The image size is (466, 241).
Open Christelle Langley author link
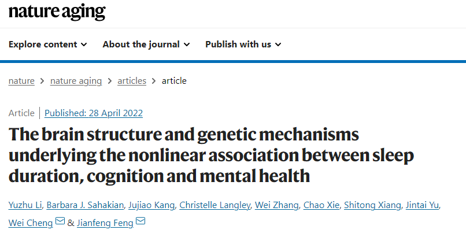pos(215,205)
